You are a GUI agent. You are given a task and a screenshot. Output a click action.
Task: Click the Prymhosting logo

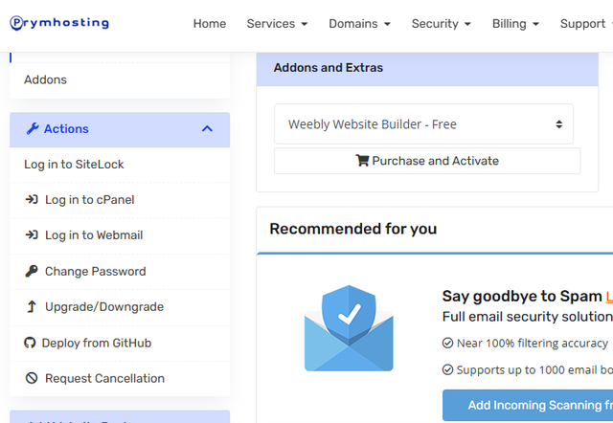59,23
